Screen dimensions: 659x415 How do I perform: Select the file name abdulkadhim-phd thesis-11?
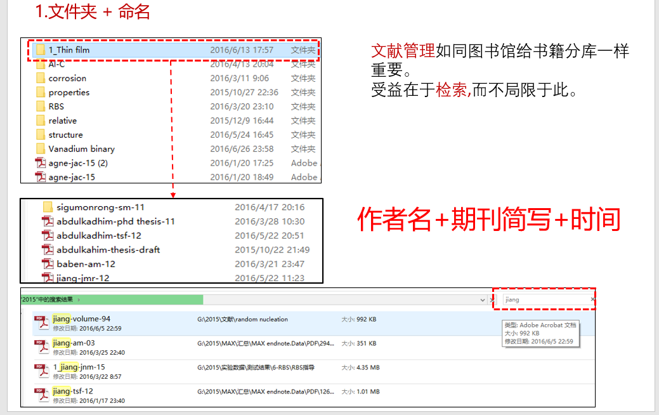(x=115, y=221)
